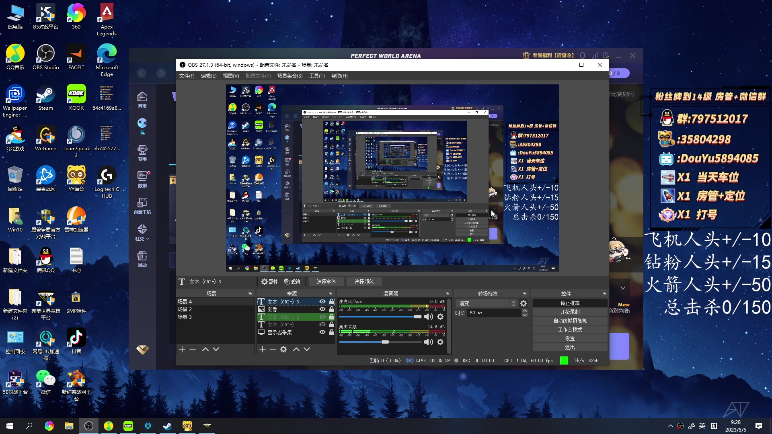Move the selected scene down
772x434 pixels.
[216, 349]
